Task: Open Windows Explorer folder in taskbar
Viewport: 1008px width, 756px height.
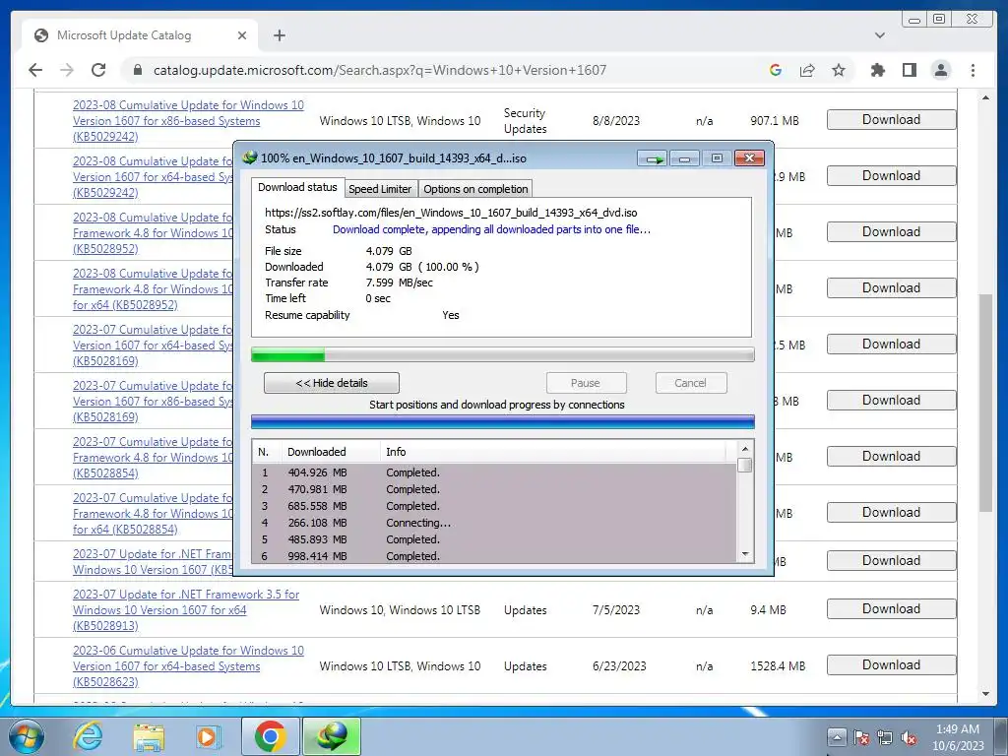Action: pos(149,736)
